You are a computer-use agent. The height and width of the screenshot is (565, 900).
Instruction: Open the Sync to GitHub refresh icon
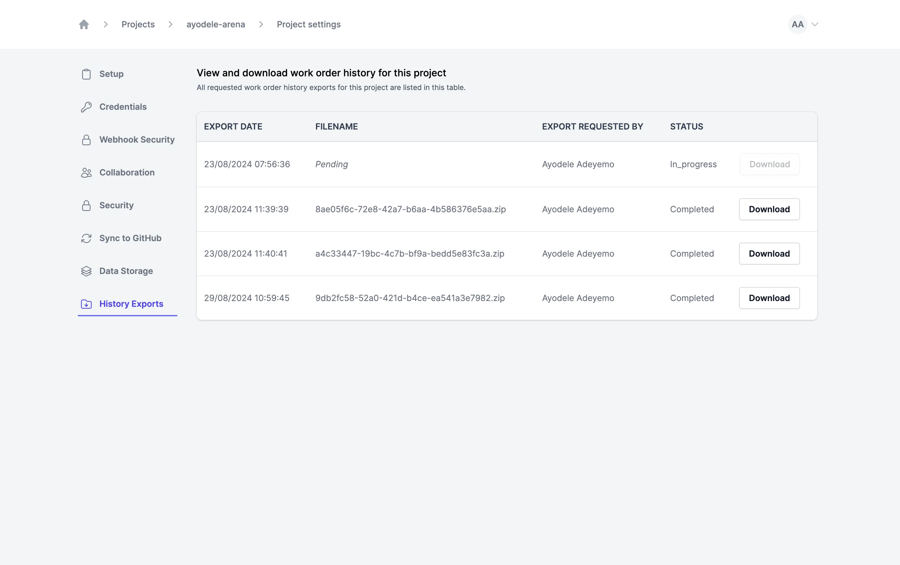coord(86,238)
